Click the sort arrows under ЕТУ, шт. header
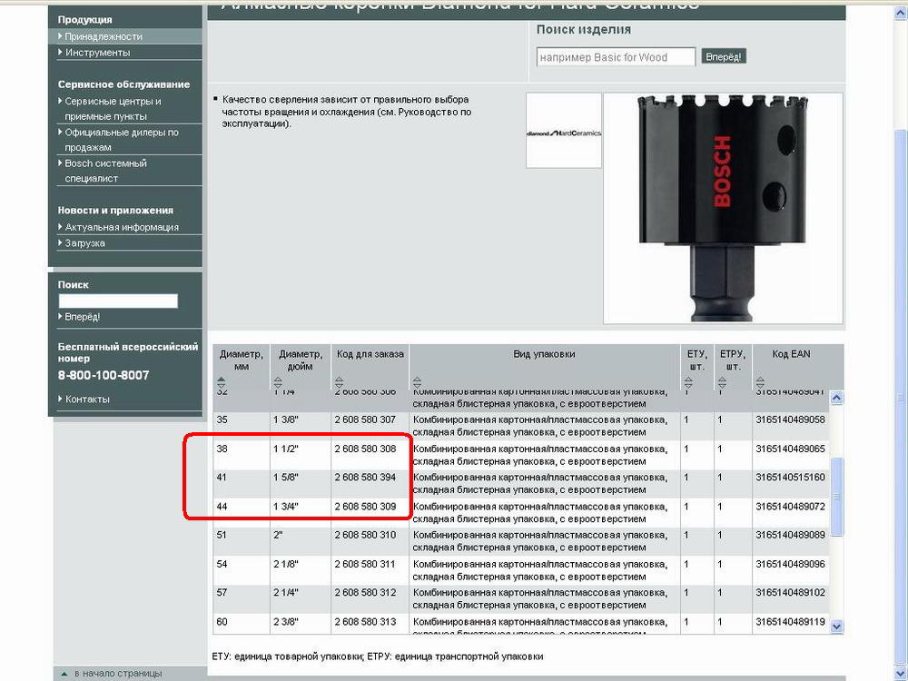The image size is (908, 681). coord(688,382)
